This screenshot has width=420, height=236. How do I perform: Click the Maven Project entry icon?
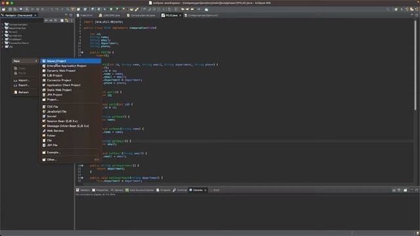pos(44,61)
